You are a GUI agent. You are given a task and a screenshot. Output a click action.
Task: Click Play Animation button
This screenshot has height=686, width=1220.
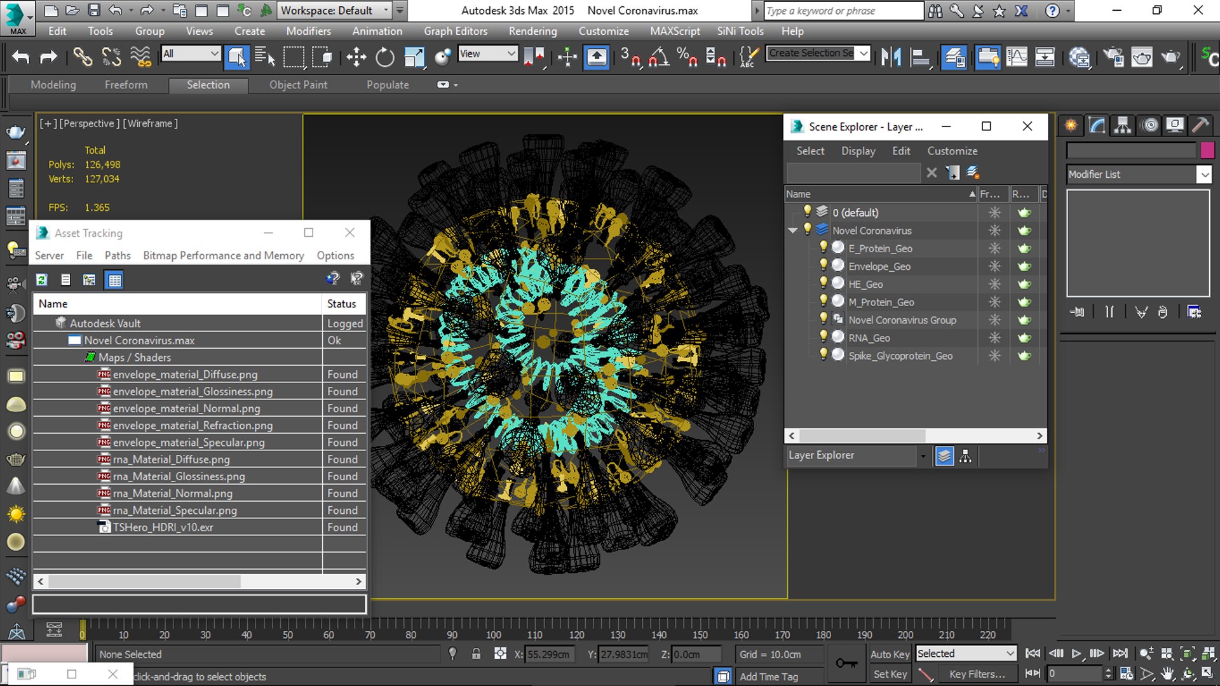pos(1076,653)
